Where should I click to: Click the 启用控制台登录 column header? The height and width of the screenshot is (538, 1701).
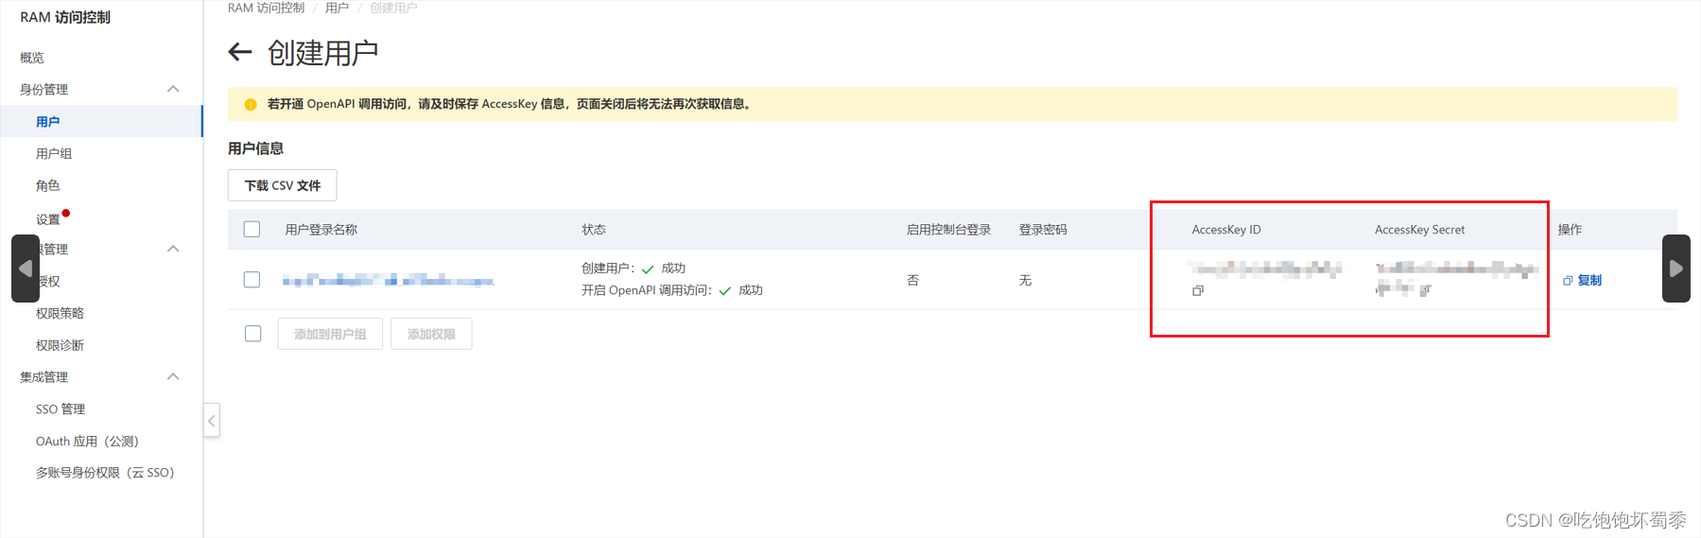[x=949, y=230]
